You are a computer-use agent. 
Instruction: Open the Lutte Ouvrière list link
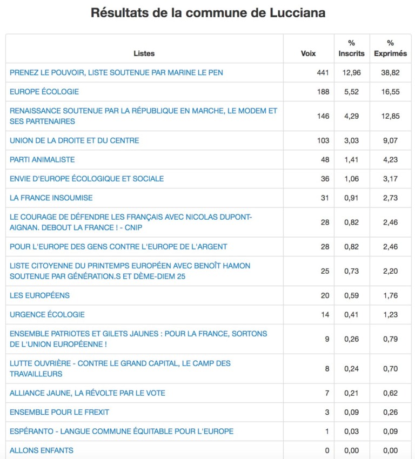click(120, 368)
